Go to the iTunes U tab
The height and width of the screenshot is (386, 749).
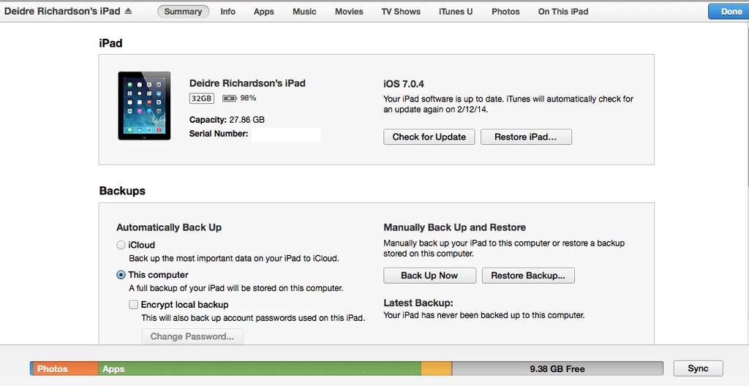pos(456,12)
